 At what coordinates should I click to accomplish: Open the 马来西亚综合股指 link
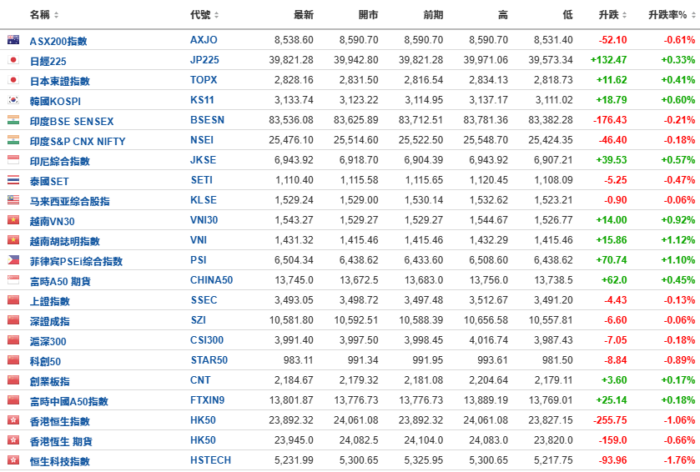(x=69, y=201)
